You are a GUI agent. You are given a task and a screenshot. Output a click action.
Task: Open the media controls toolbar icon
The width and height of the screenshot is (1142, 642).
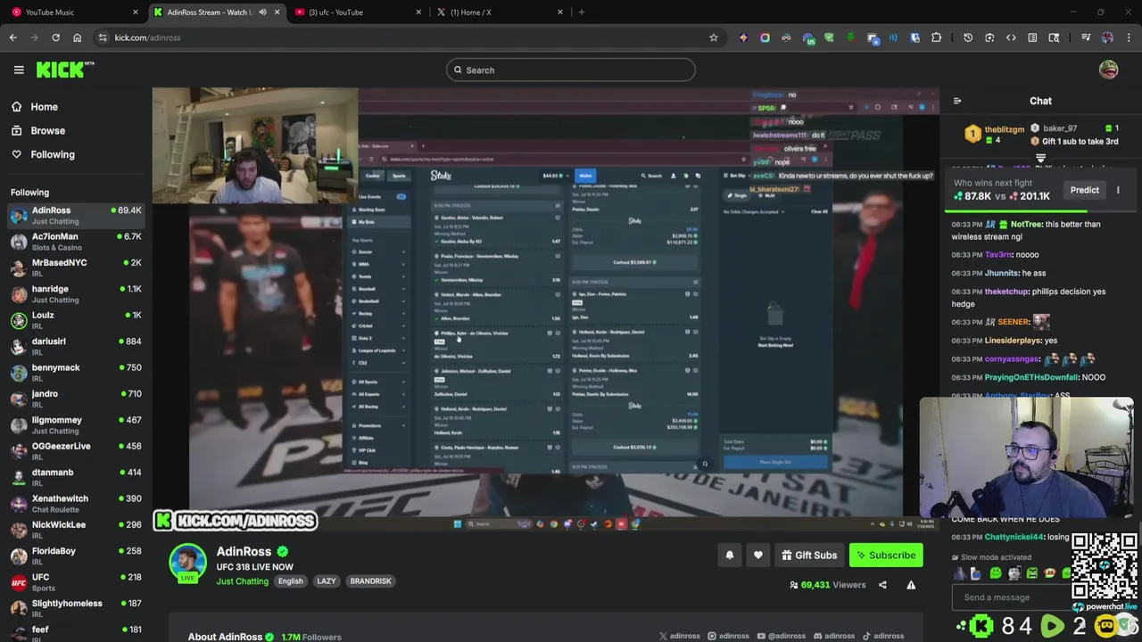coord(1086,37)
